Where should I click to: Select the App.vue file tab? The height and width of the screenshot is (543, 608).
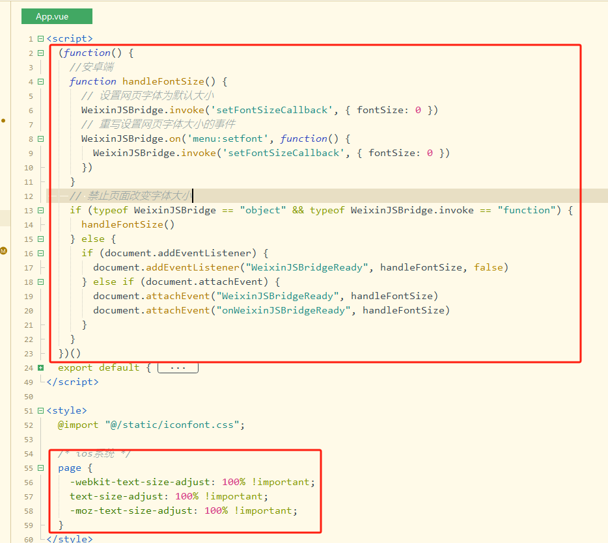tap(57, 16)
